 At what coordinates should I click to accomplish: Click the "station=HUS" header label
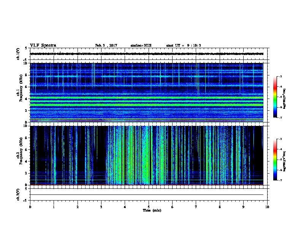pyautogui.click(x=141, y=45)
